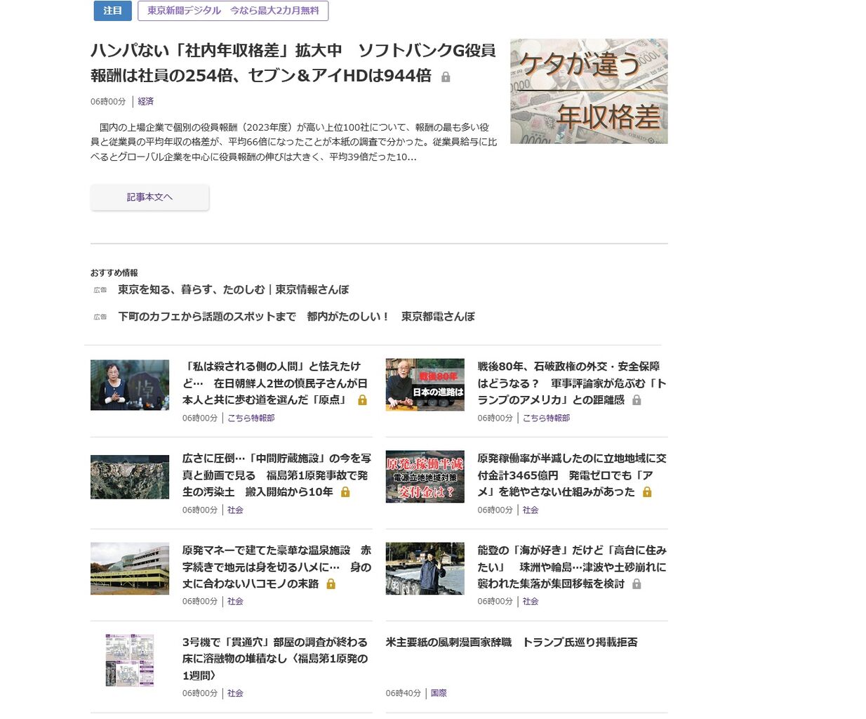Open 国際 tag under 風刺漫画家辞職 article
The height and width of the screenshot is (719, 866).
[439, 694]
